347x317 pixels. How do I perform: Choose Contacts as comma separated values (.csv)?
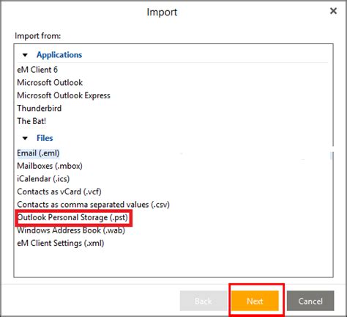pos(93,205)
